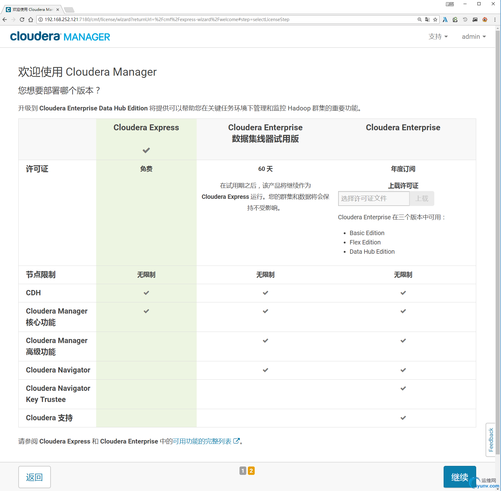This screenshot has width=501, height=491.
Task: Click the Cloudera Manager logo
Action: pyautogui.click(x=60, y=37)
